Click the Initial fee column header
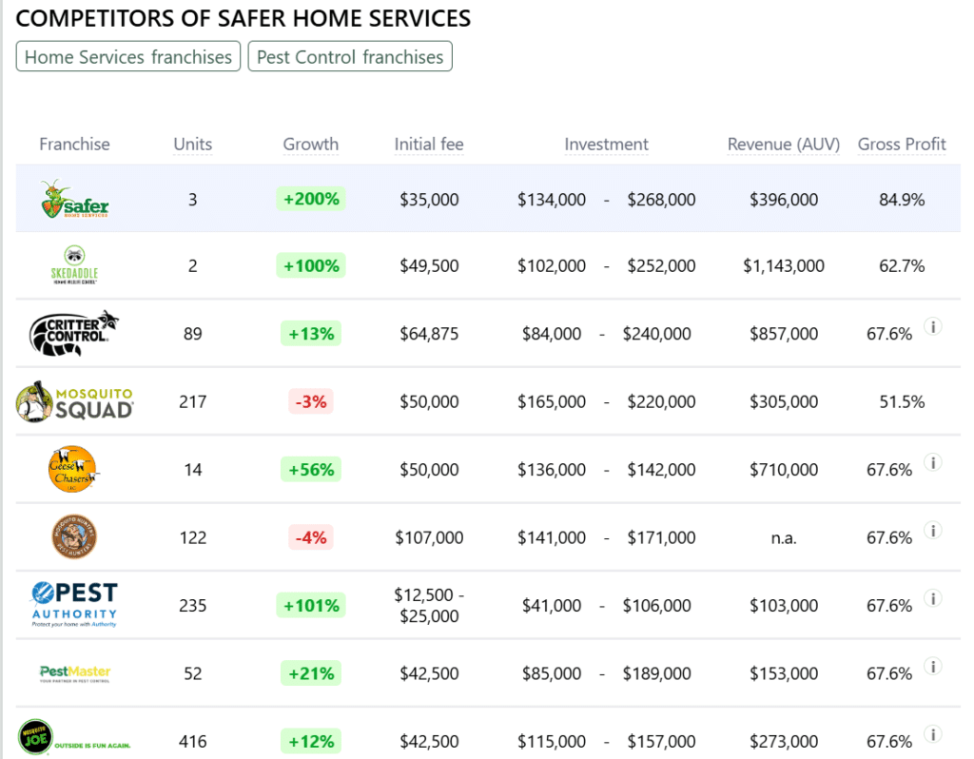This screenshot has height=759, width=974. (x=429, y=145)
